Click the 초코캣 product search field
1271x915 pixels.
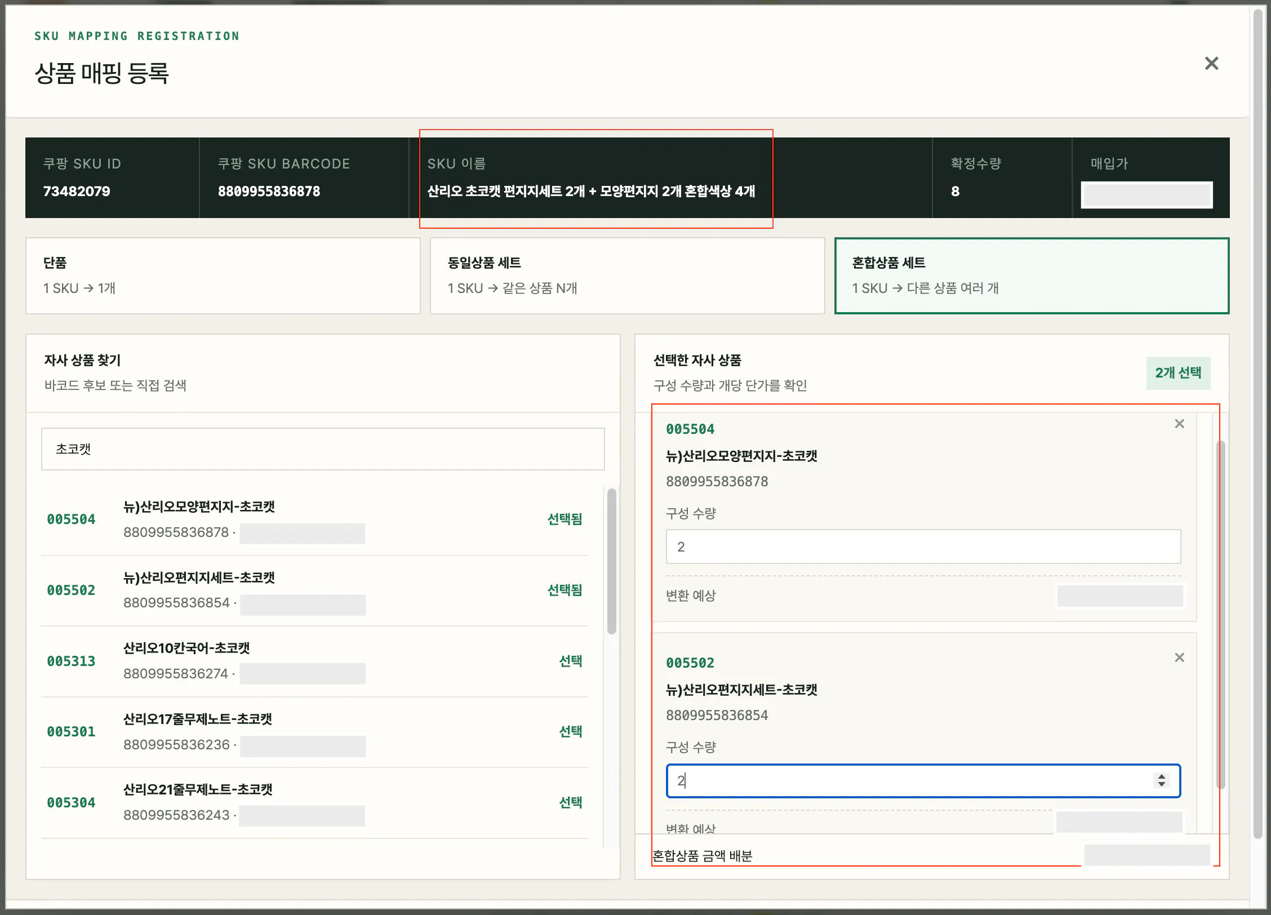(323, 449)
